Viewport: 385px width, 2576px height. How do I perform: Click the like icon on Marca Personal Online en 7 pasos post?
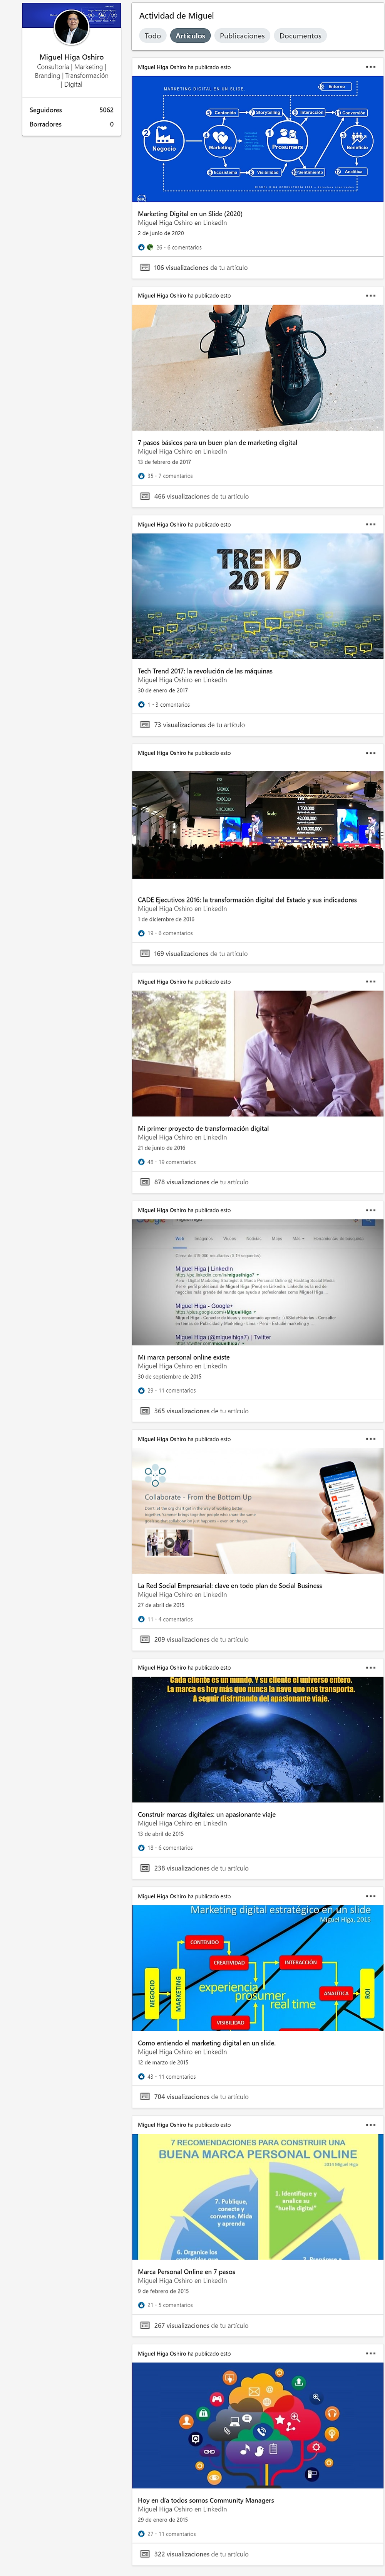pyautogui.click(x=142, y=2305)
